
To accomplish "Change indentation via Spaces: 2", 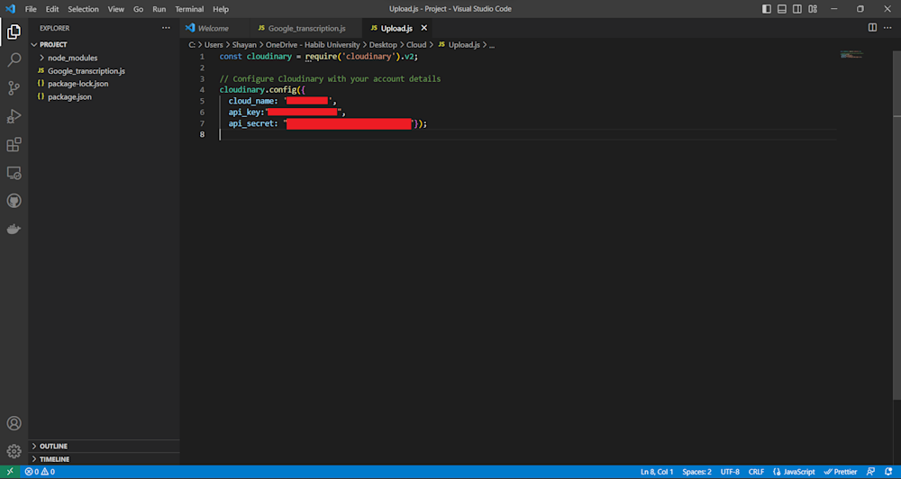I will click(x=696, y=472).
